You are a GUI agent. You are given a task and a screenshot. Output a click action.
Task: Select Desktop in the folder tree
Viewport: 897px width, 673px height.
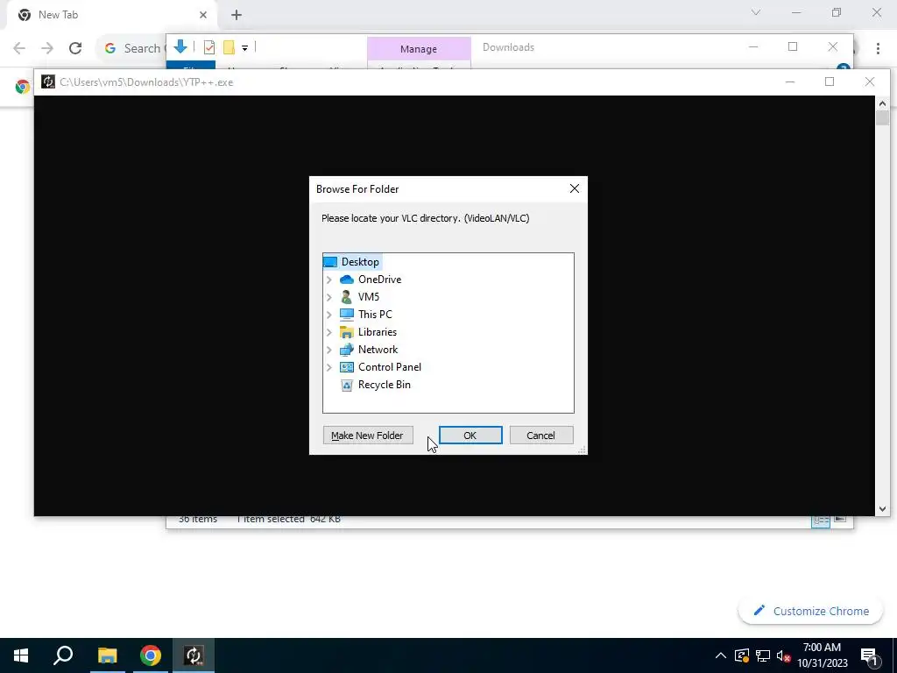point(360,261)
